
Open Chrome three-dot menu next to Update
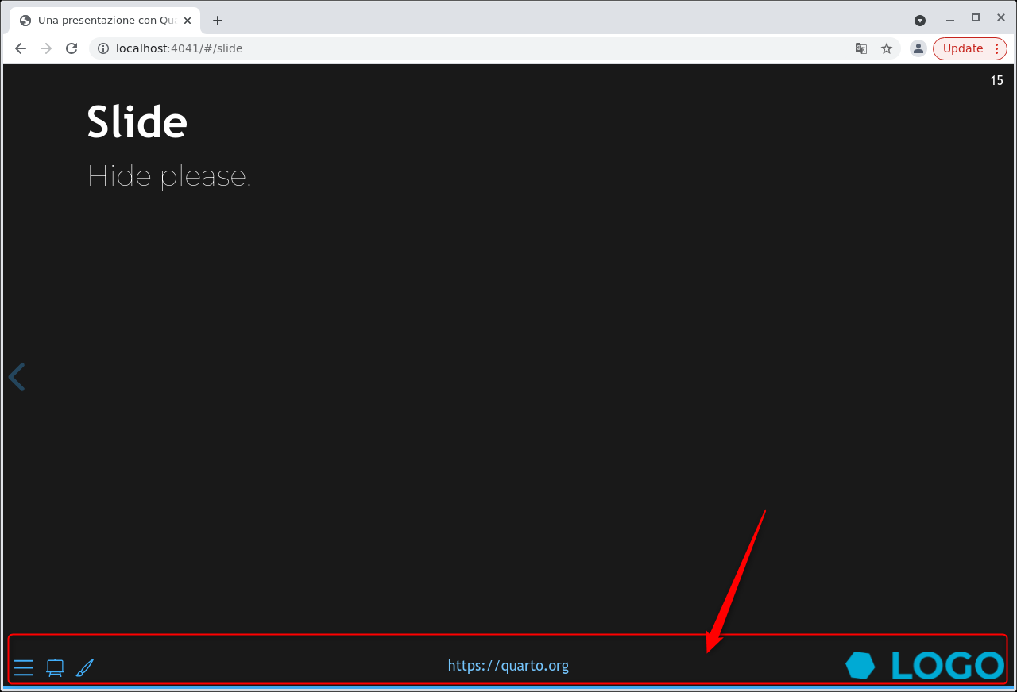click(x=997, y=48)
